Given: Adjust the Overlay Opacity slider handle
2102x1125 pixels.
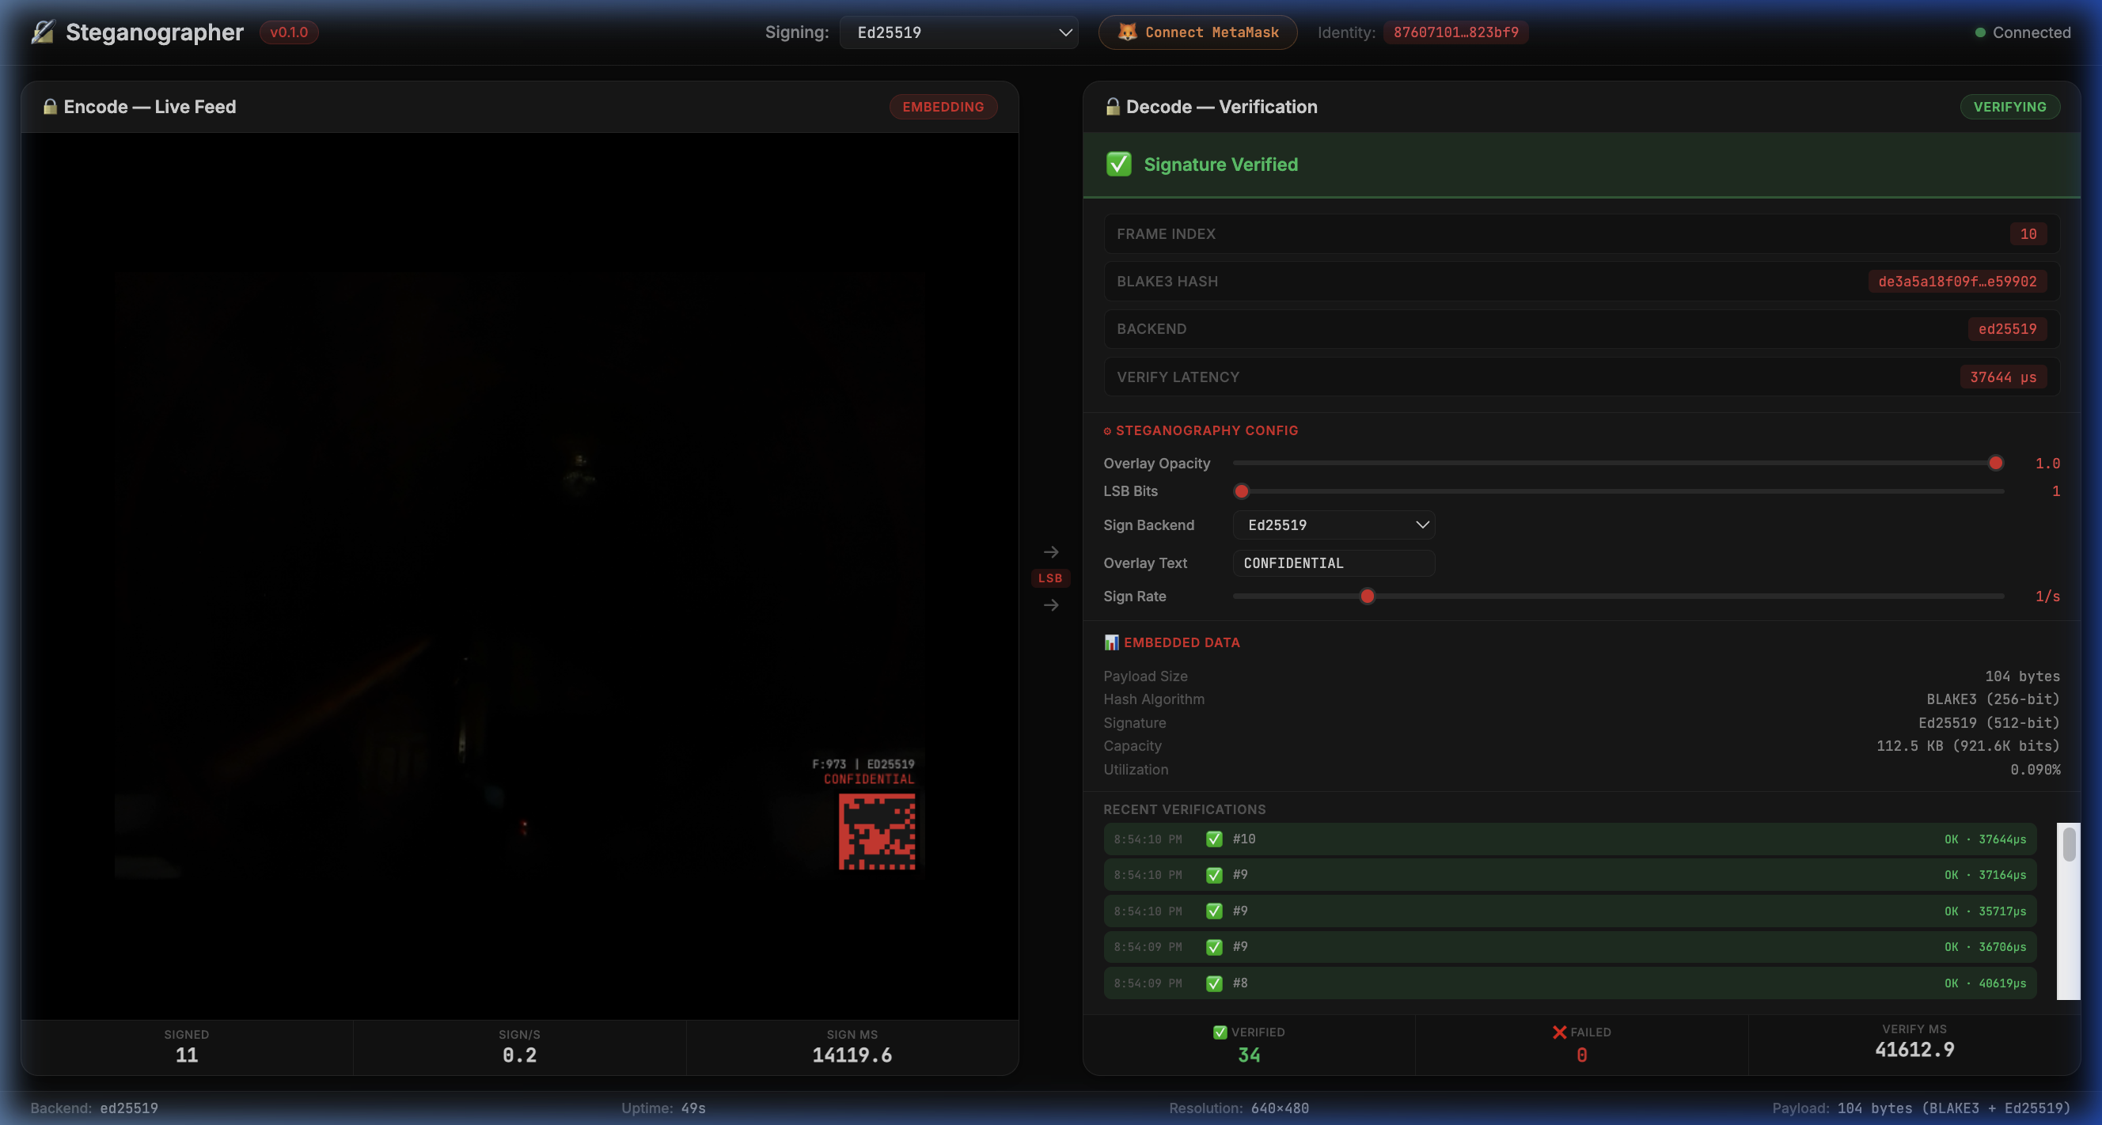Looking at the screenshot, I should (1996, 464).
